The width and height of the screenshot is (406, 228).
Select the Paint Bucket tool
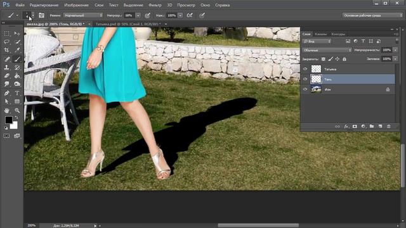(17, 76)
